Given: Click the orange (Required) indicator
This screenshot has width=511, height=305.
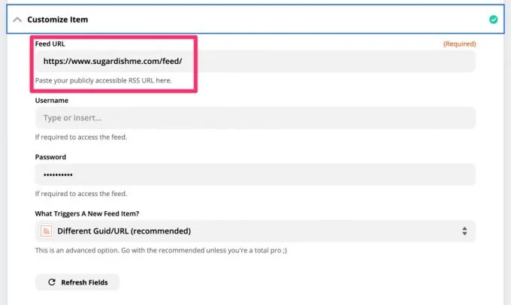Looking at the screenshot, I should (x=459, y=44).
